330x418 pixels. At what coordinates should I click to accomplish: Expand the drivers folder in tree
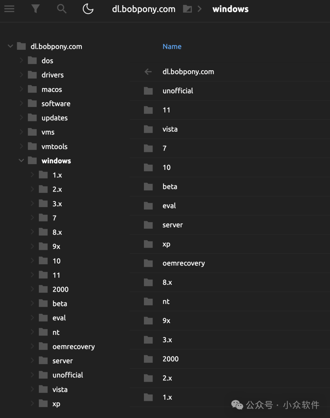pyautogui.click(x=21, y=75)
